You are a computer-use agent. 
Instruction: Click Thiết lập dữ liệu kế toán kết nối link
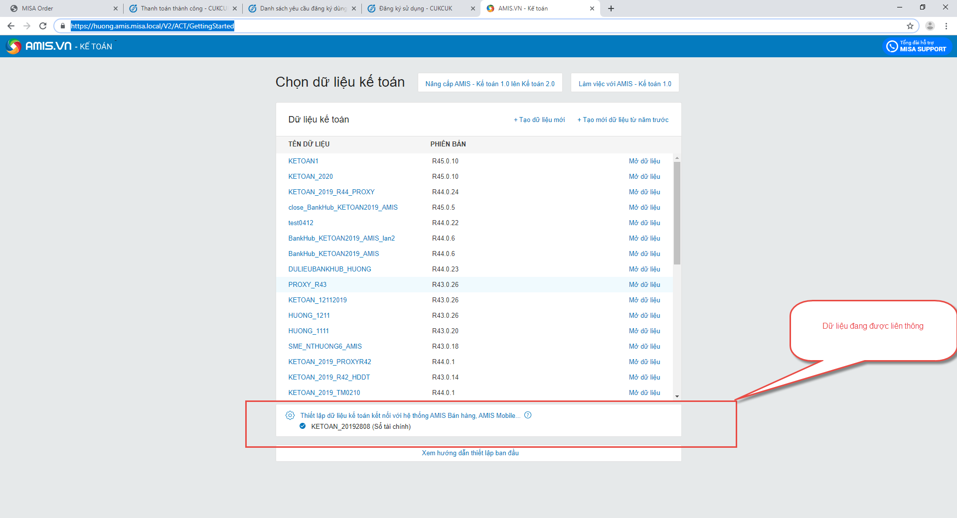[410, 415]
